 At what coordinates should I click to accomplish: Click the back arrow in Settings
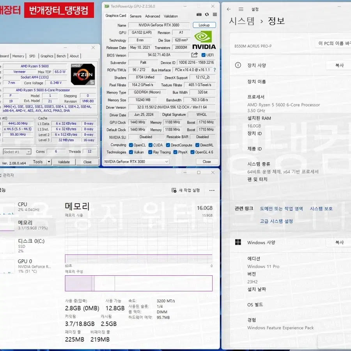pyautogui.click(x=229, y=9)
